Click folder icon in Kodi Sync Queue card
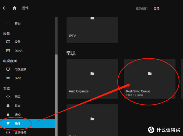Screen dimensions: 183x136 coord(150,73)
